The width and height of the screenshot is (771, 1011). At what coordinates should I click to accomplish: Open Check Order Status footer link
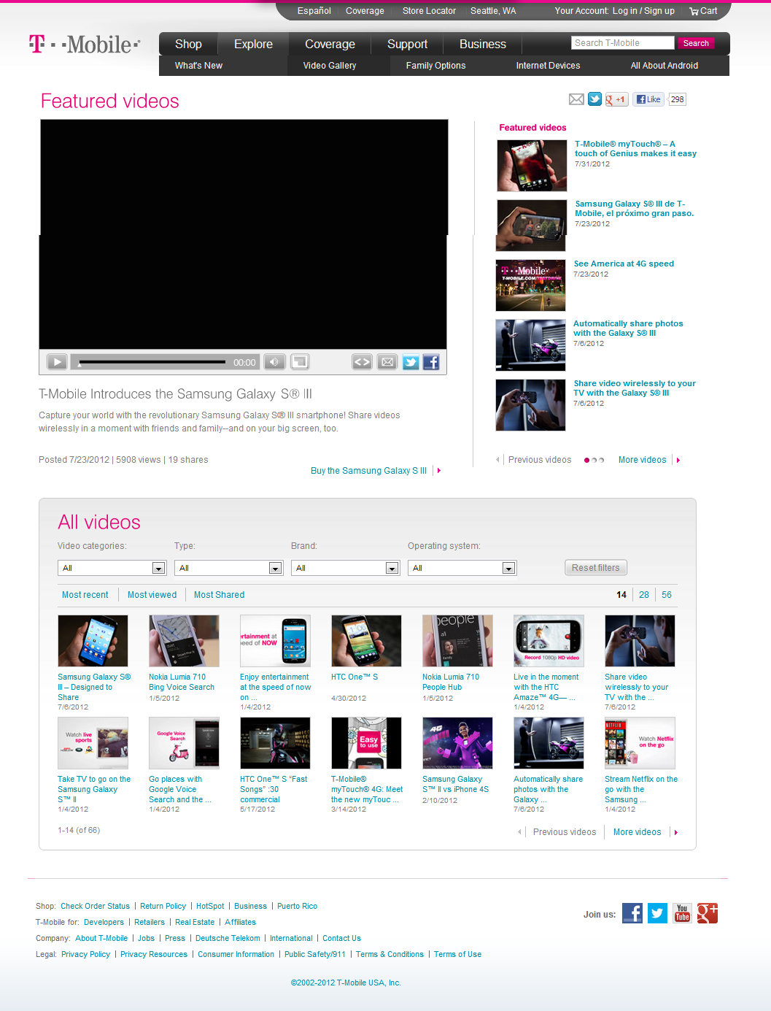click(x=95, y=906)
